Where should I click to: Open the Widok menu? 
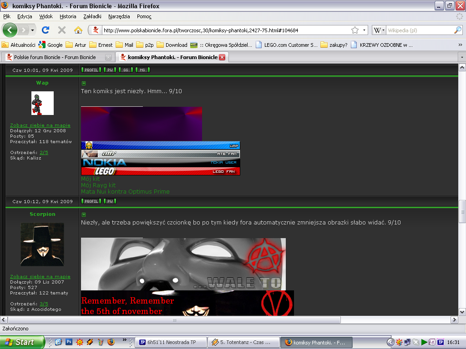[x=46, y=16]
